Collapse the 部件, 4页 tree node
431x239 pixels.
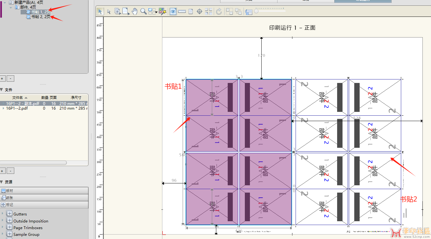coord(11,7)
